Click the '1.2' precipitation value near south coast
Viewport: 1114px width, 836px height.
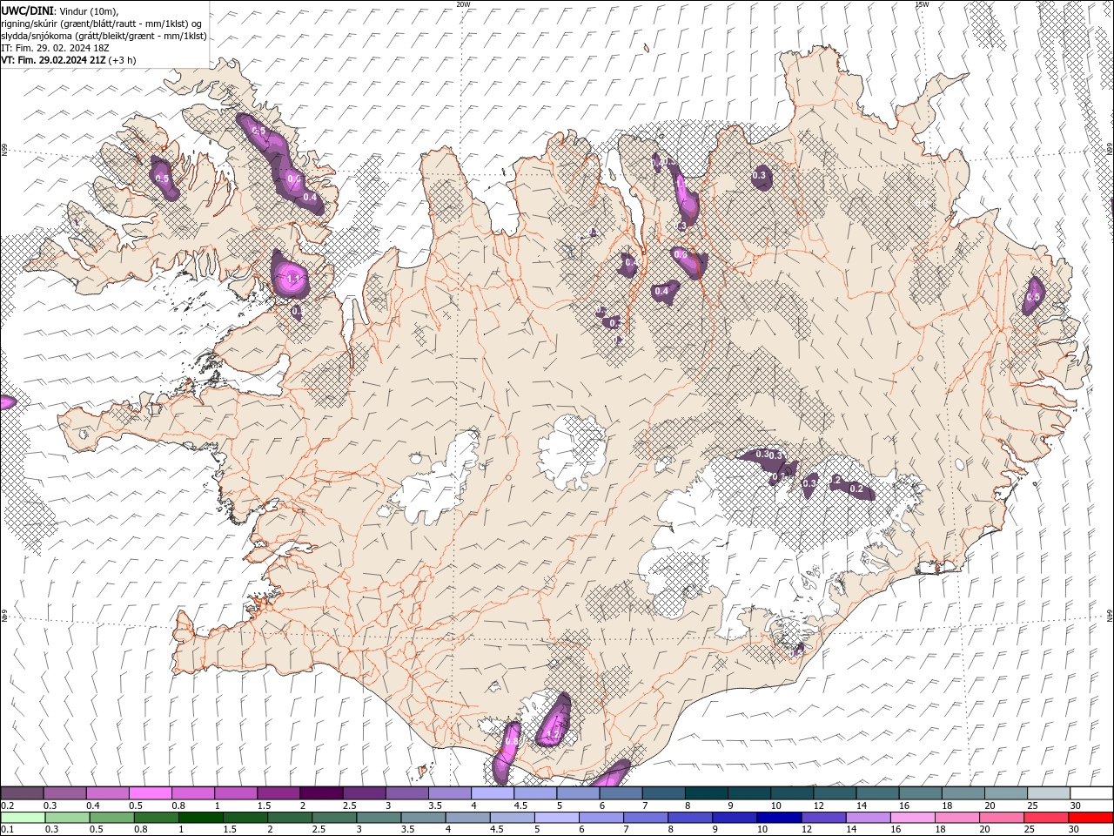[x=552, y=735]
